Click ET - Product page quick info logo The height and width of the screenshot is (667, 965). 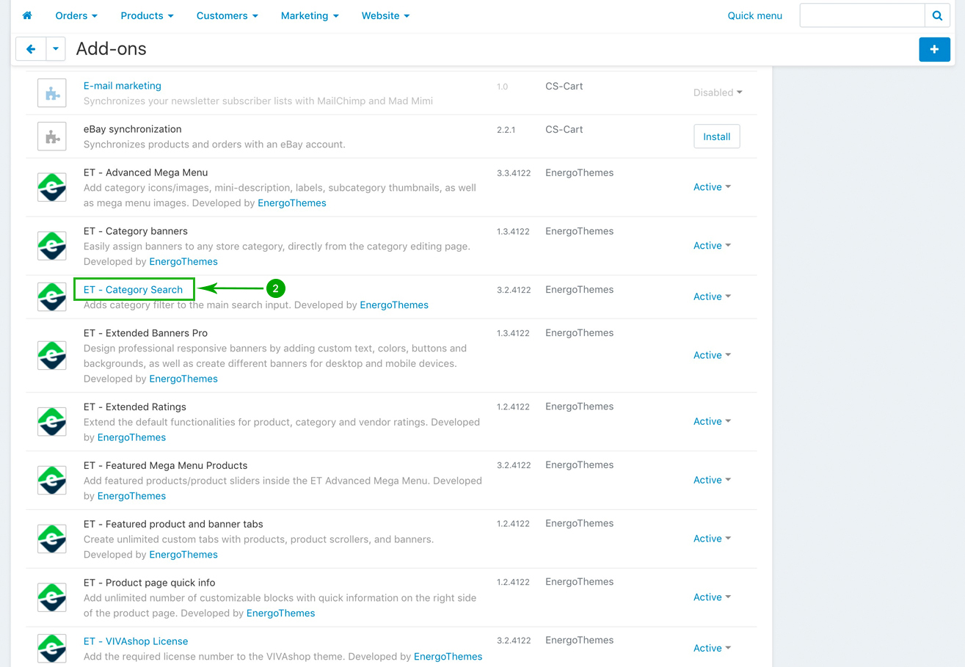(x=52, y=597)
